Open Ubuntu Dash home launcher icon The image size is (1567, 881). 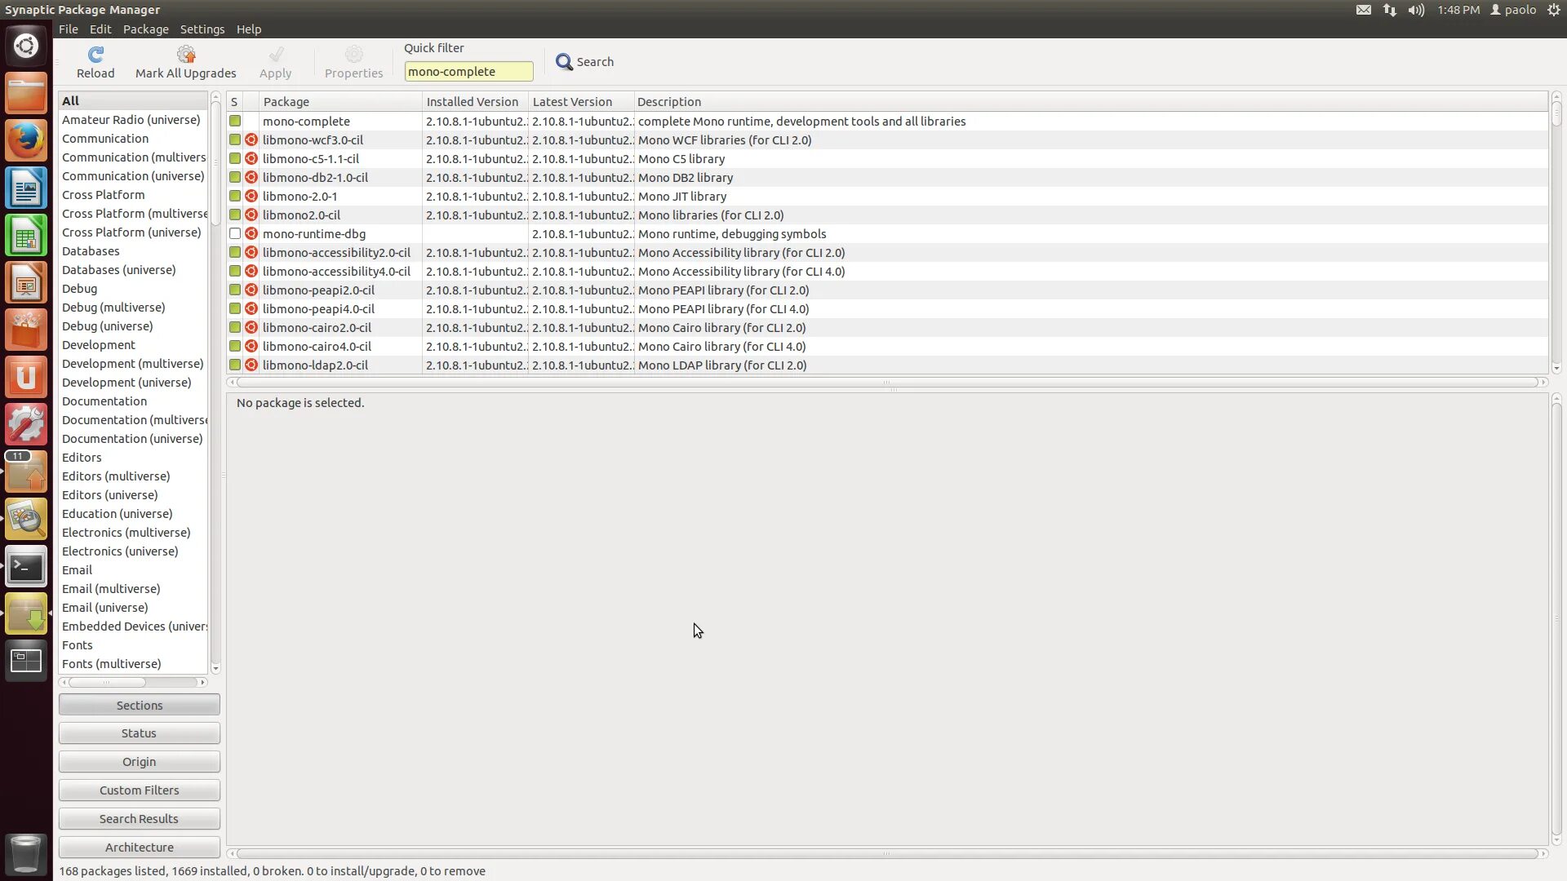tap(26, 46)
